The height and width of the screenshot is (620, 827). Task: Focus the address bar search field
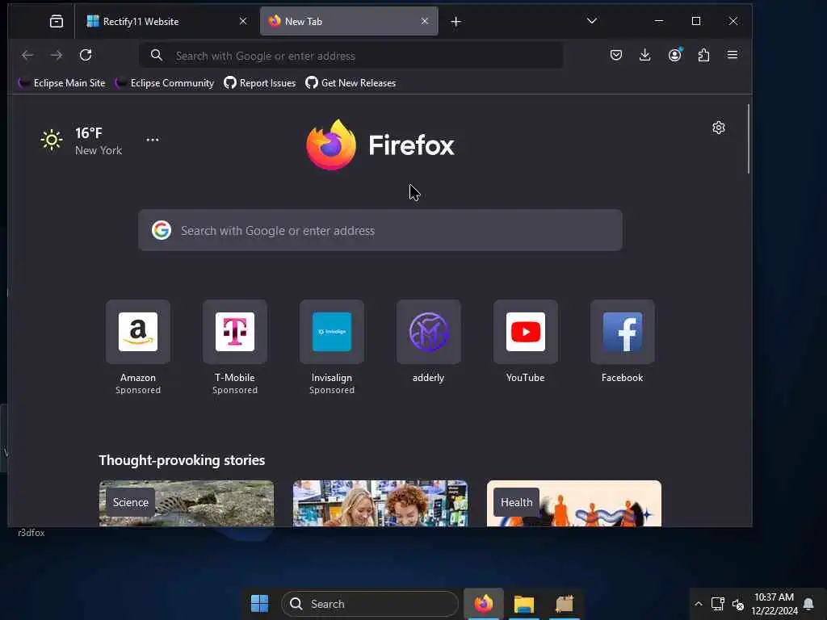click(x=351, y=56)
